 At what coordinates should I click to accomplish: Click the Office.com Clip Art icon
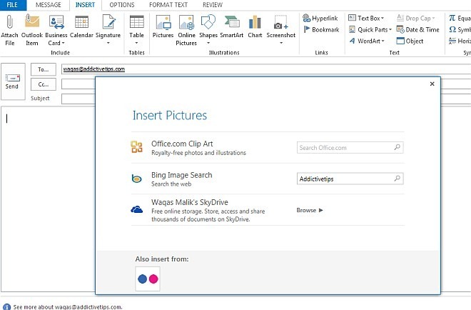(137, 147)
